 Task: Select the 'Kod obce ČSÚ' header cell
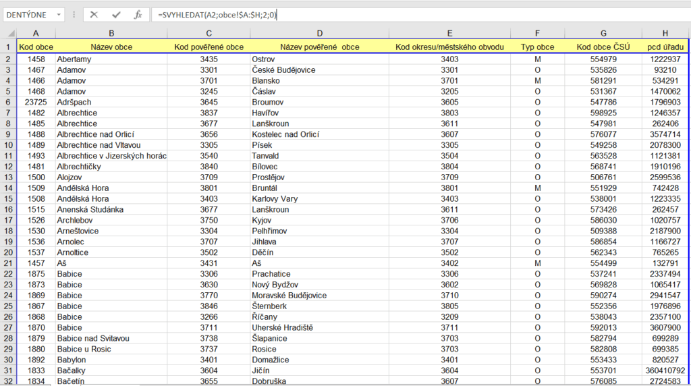(x=603, y=47)
